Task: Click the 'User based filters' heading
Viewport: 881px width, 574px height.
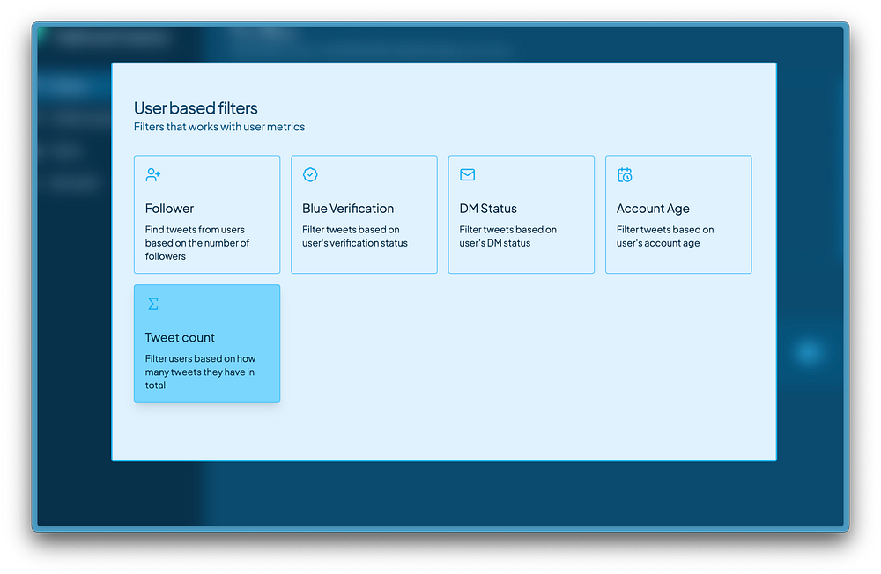Action: (x=196, y=107)
